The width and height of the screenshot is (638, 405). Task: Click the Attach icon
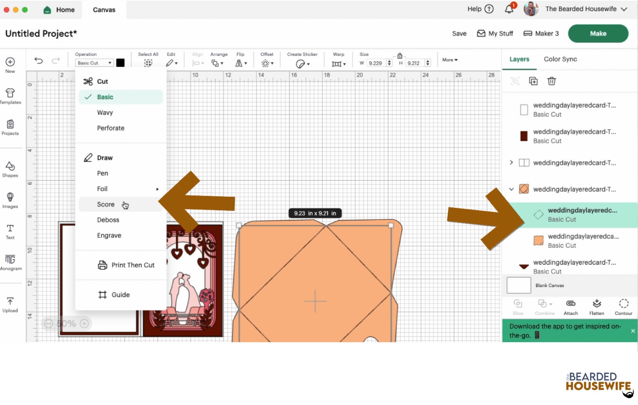pyautogui.click(x=571, y=307)
